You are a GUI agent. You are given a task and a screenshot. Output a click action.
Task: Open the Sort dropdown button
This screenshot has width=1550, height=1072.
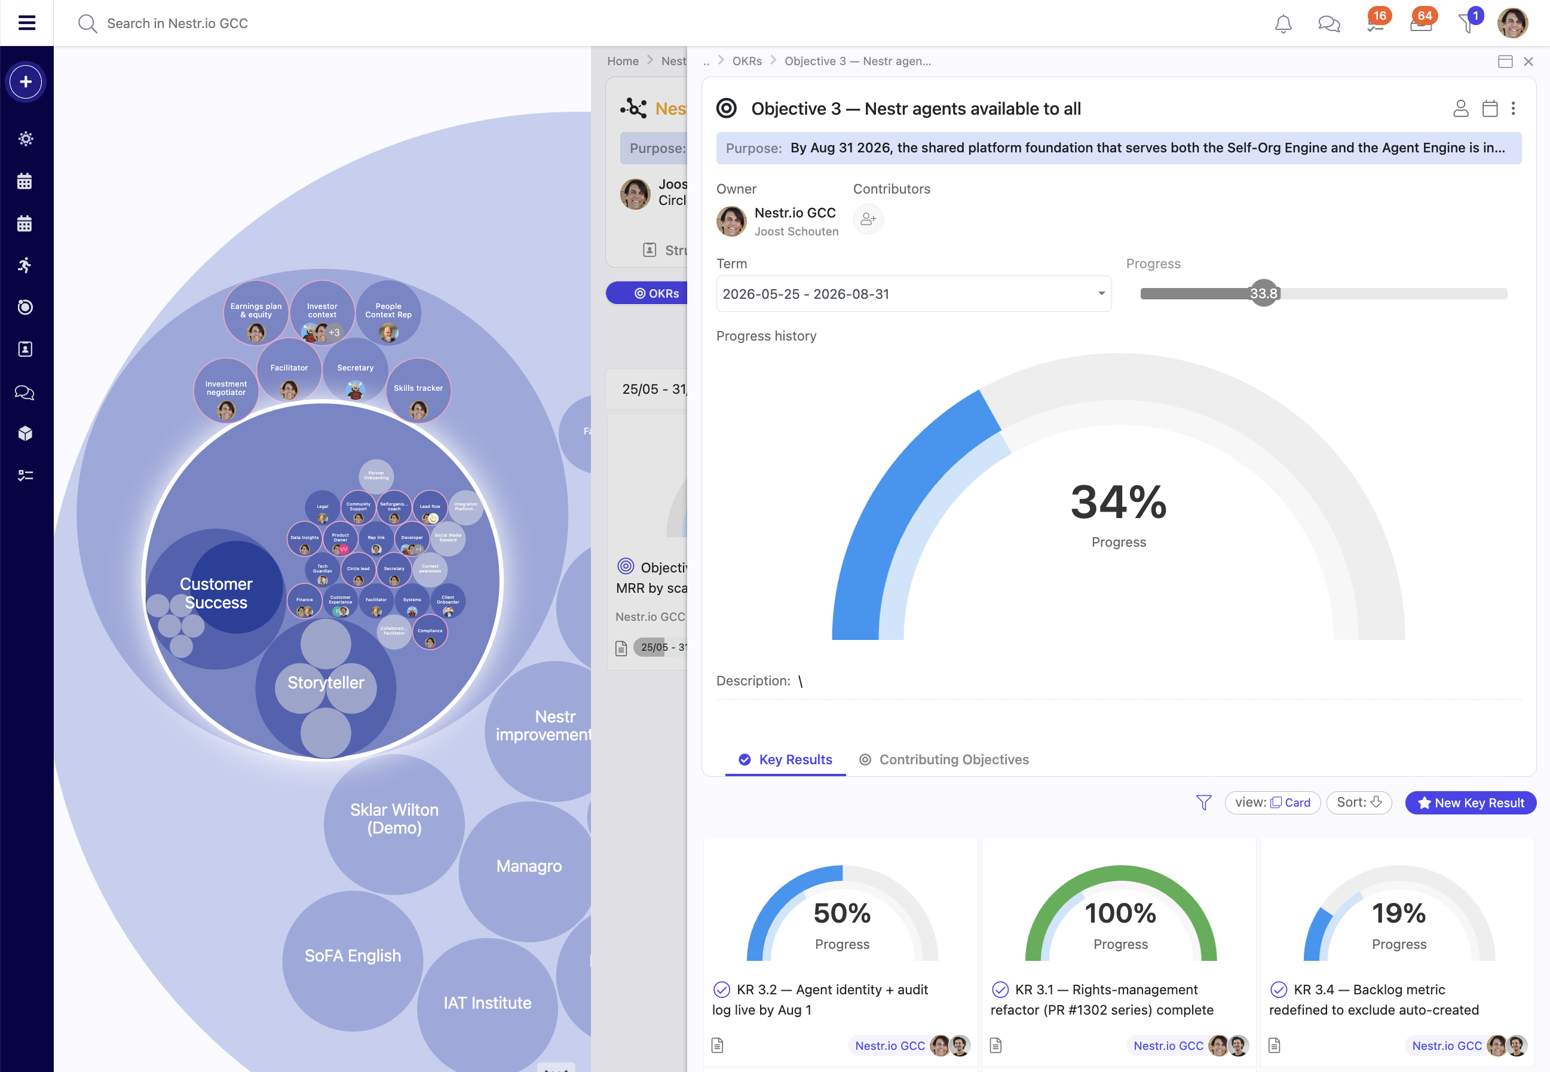pyautogui.click(x=1359, y=803)
